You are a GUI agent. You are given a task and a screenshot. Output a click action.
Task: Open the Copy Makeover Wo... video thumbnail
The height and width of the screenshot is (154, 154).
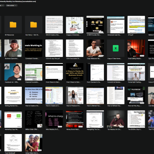(95, 48)
